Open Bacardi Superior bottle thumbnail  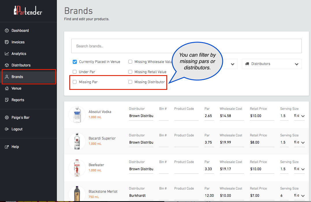point(77,141)
